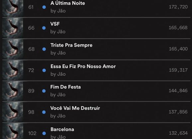Screen dimensions: 192x139
Task: Open the track Essa Eu Fiz Pro Nosso Amor
Action: click(83, 67)
